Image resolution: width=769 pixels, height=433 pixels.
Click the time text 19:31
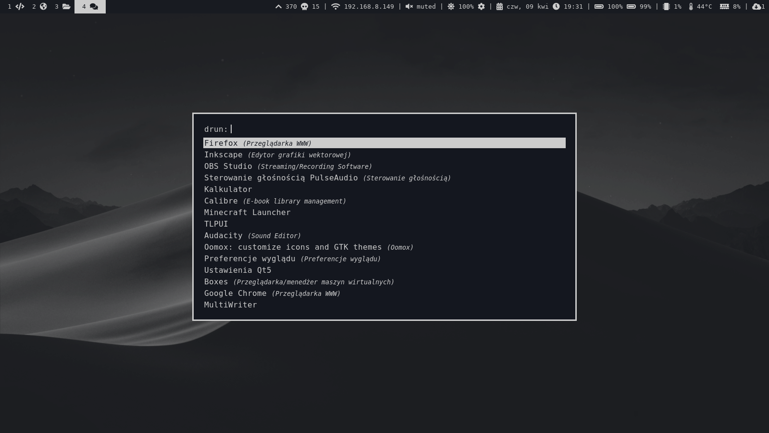(x=573, y=7)
